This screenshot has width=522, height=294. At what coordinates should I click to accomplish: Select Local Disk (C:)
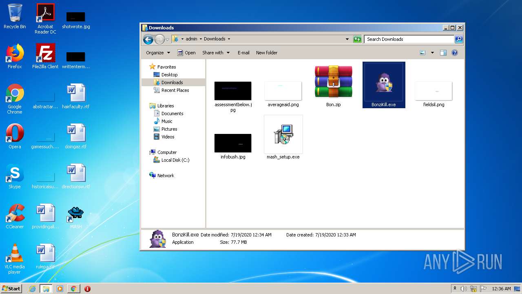[175, 160]
